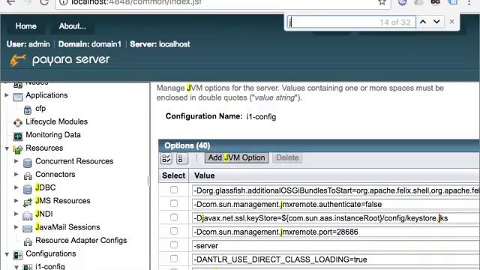Sort by the Value column header

pos(205,175)
